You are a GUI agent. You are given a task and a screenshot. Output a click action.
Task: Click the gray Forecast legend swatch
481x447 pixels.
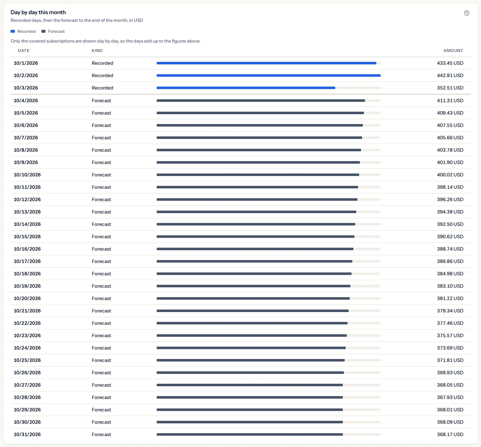44,31
